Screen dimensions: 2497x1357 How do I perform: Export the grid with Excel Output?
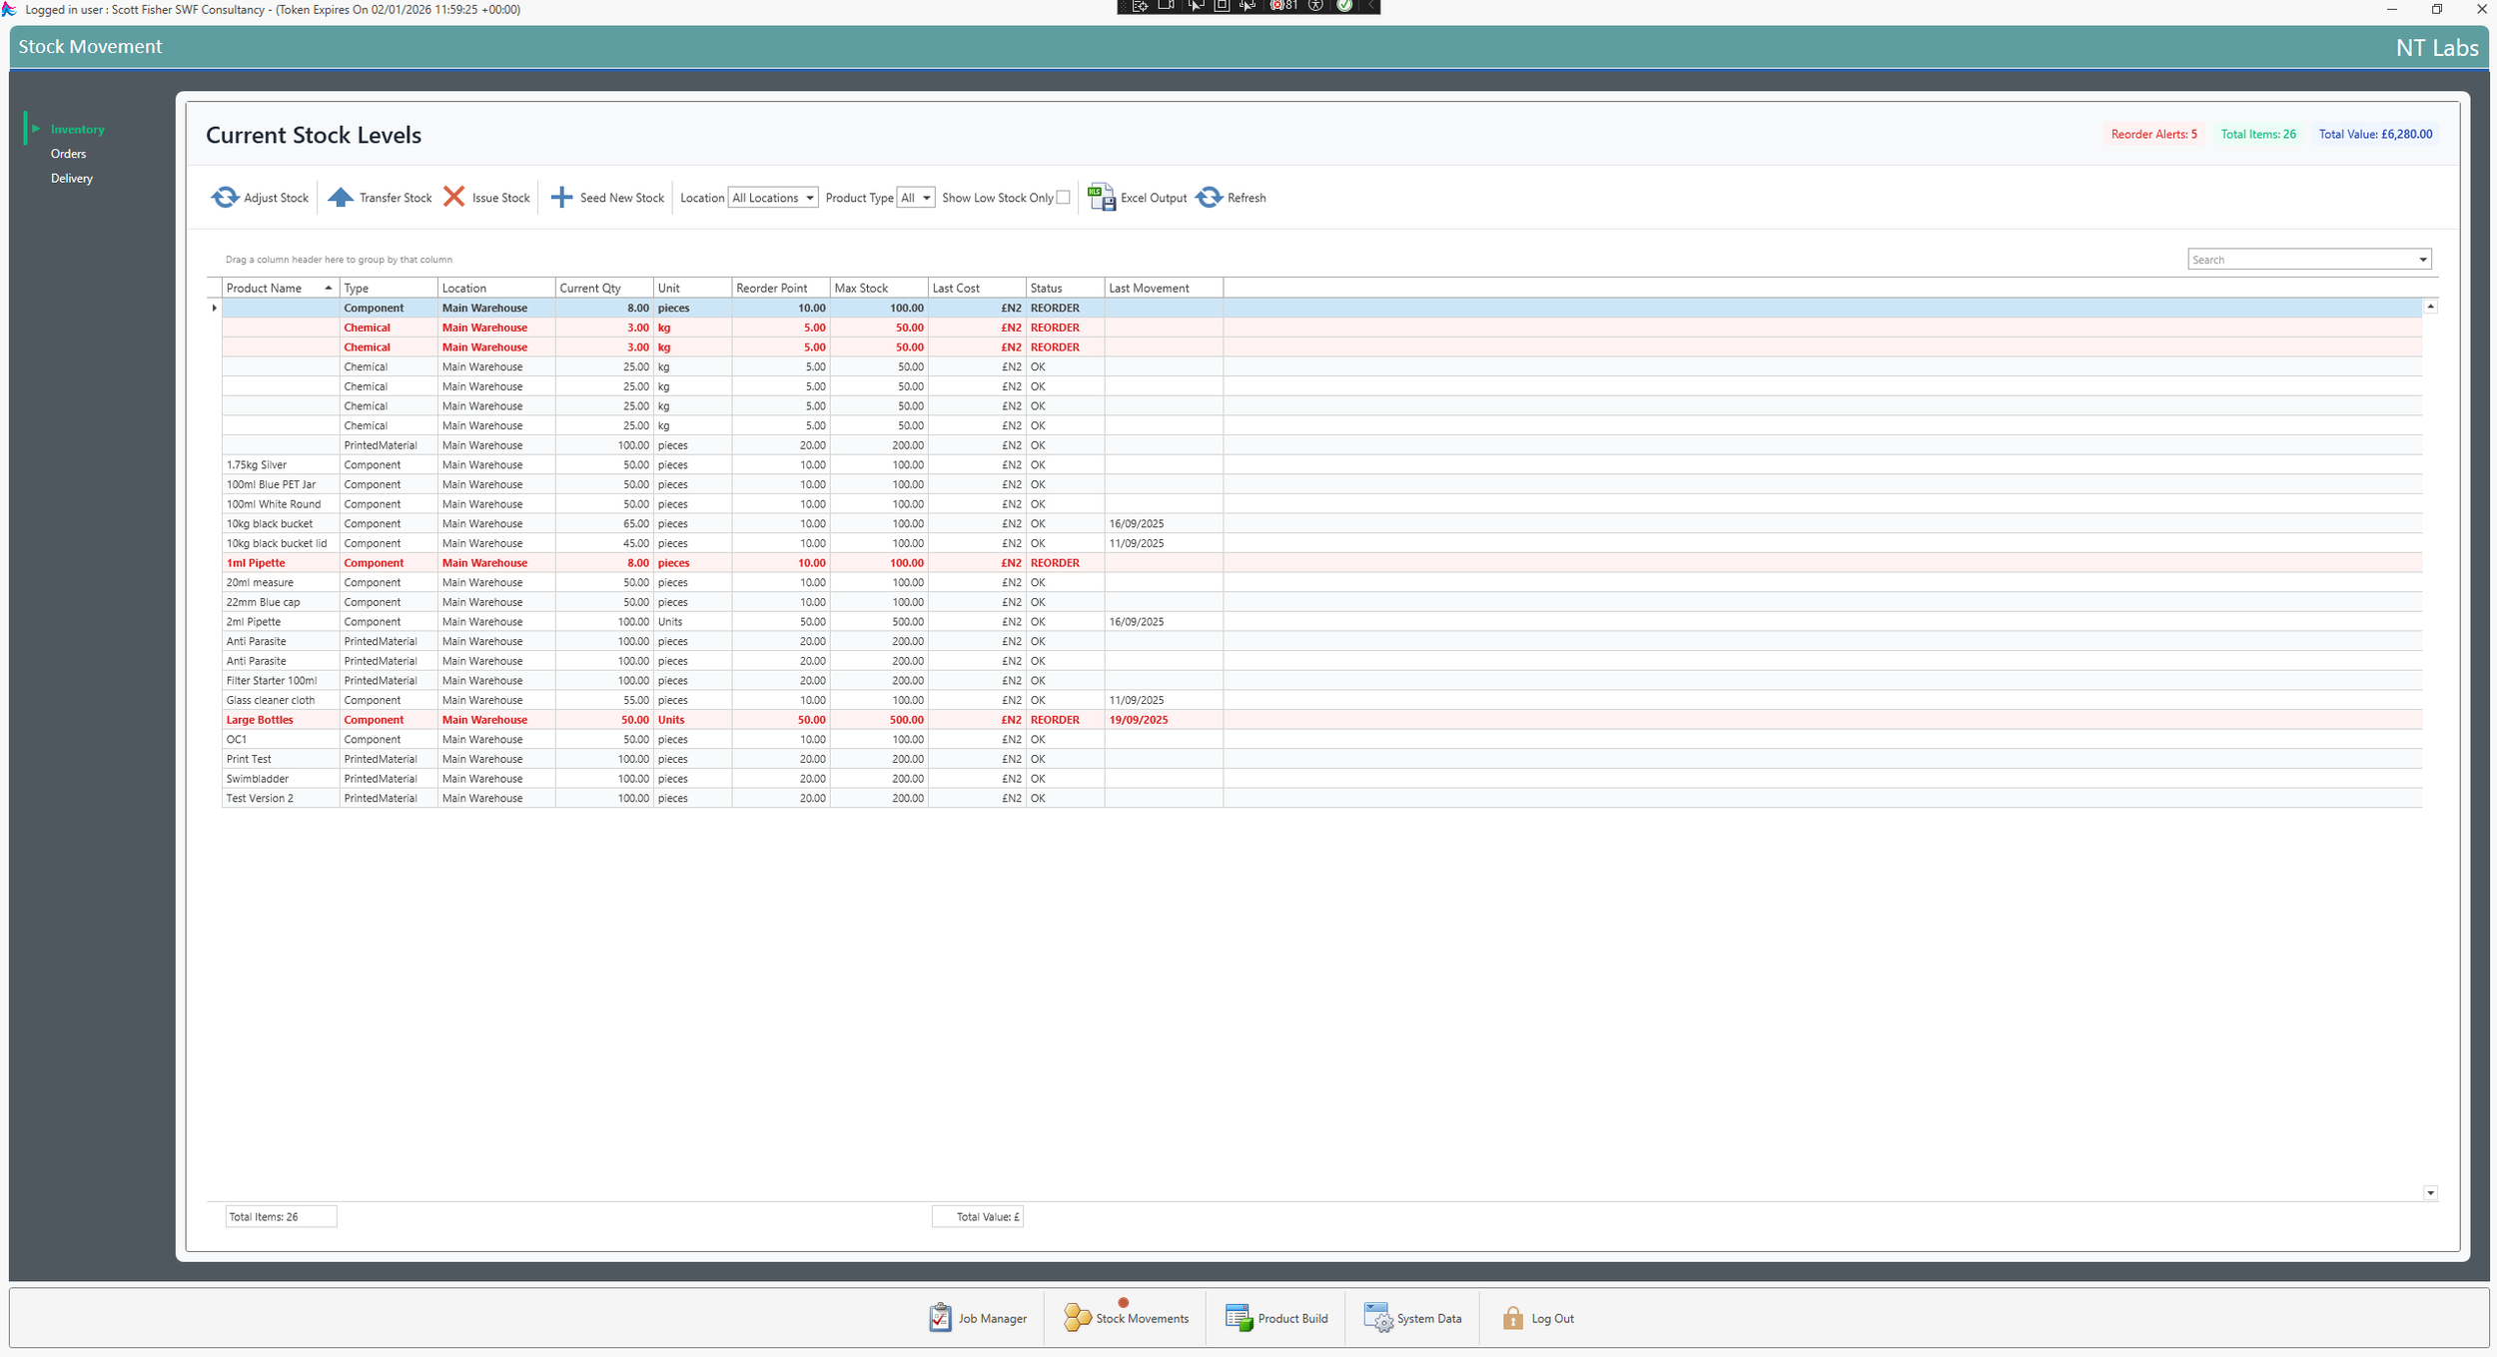coord(1101,197)
